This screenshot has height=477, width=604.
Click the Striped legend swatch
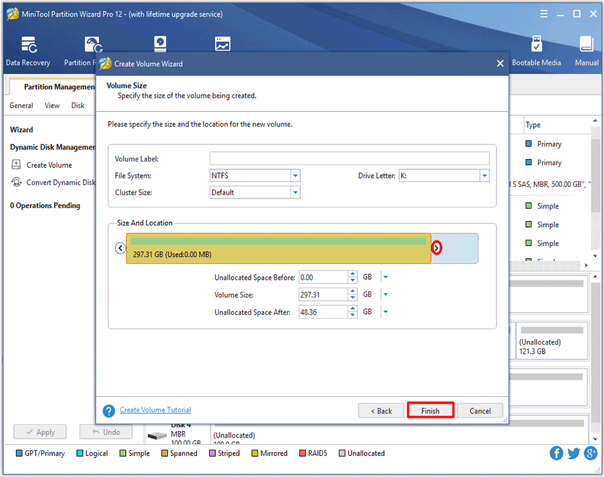tap(212, 453)
